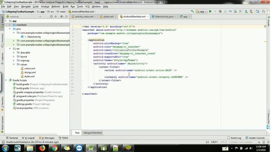
Task: Click the scroll from source target icon
Action: click(51, 16)
